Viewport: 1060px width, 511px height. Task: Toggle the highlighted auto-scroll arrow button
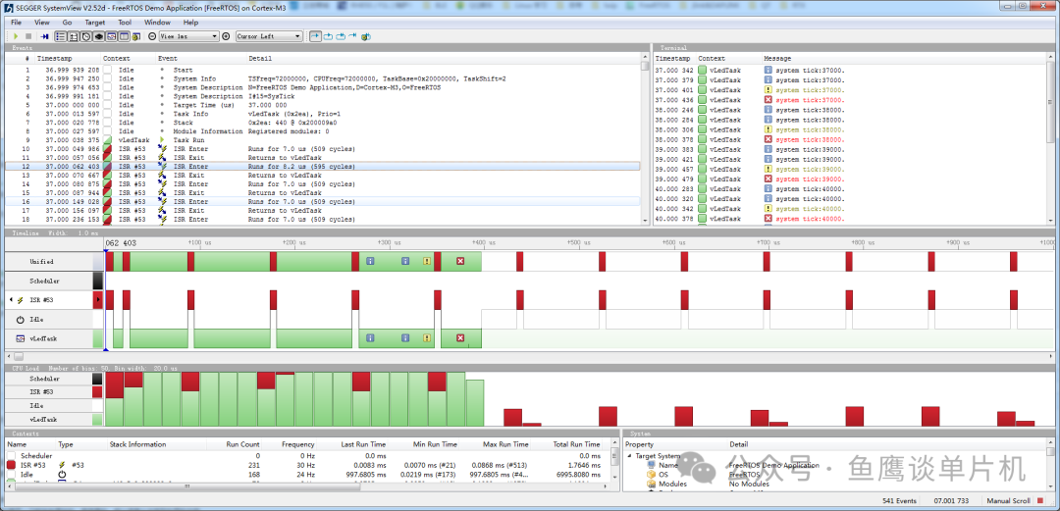(315, 36)
